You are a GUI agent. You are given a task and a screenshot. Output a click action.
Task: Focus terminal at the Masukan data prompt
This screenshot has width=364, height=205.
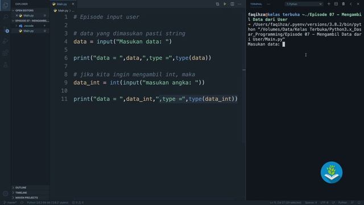(x=283, y=44)
